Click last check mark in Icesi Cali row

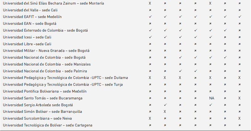(211, 37)
